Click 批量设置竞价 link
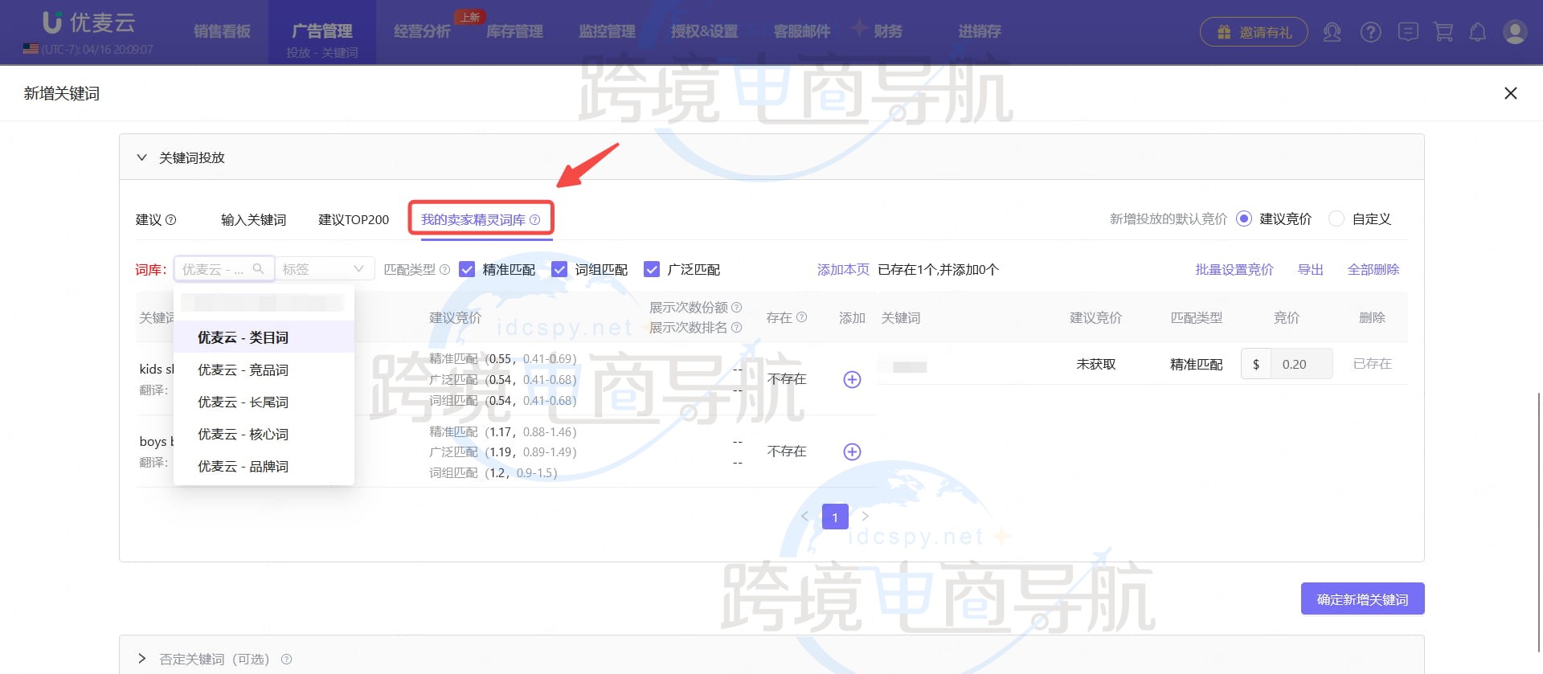The width and height of the screenshot is (1543, 674). click(1234, 270)
